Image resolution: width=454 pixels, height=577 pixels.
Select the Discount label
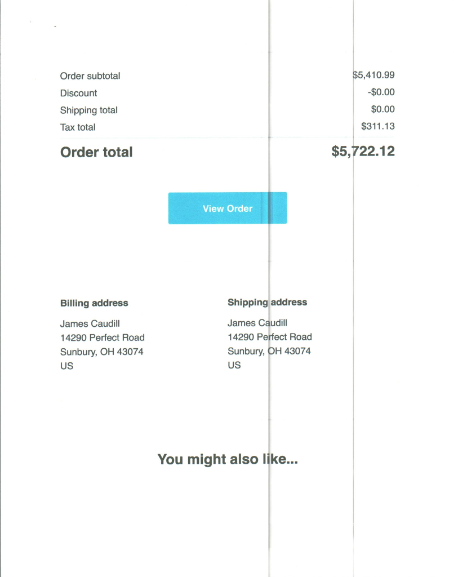[78, 93]
